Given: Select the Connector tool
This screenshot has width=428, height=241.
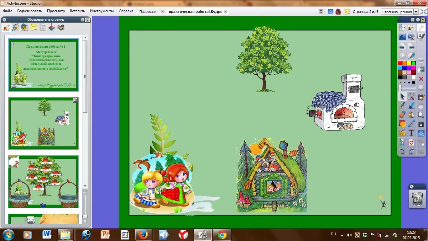Looking at the screenshot, I should pos(411,124).
